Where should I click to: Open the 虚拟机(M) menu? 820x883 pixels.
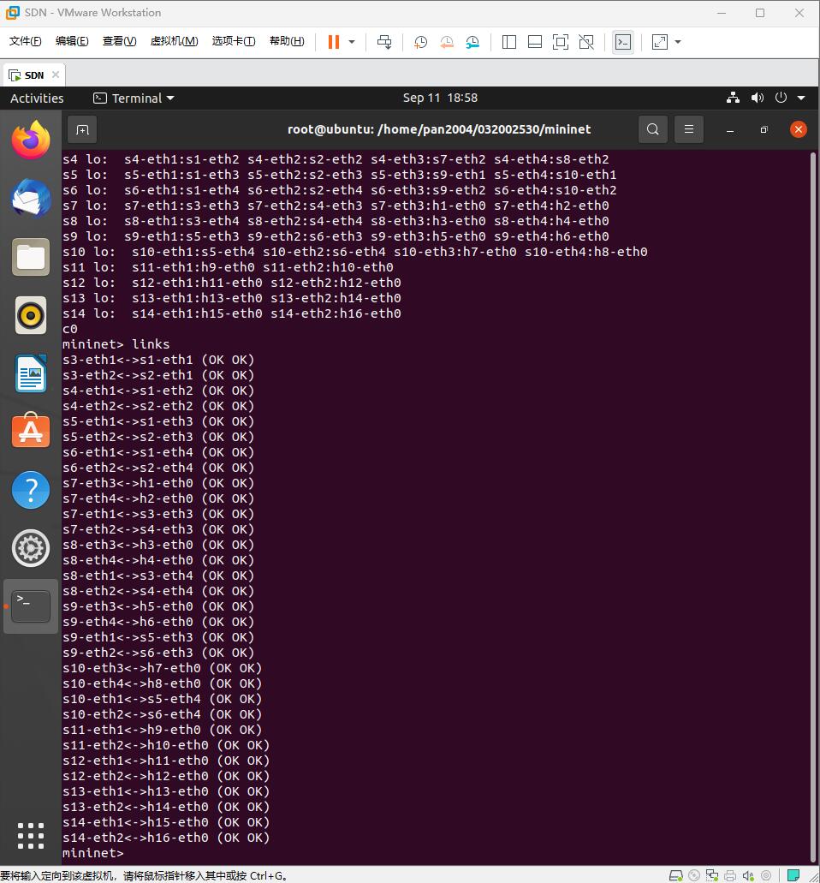[x=175, y=41]
